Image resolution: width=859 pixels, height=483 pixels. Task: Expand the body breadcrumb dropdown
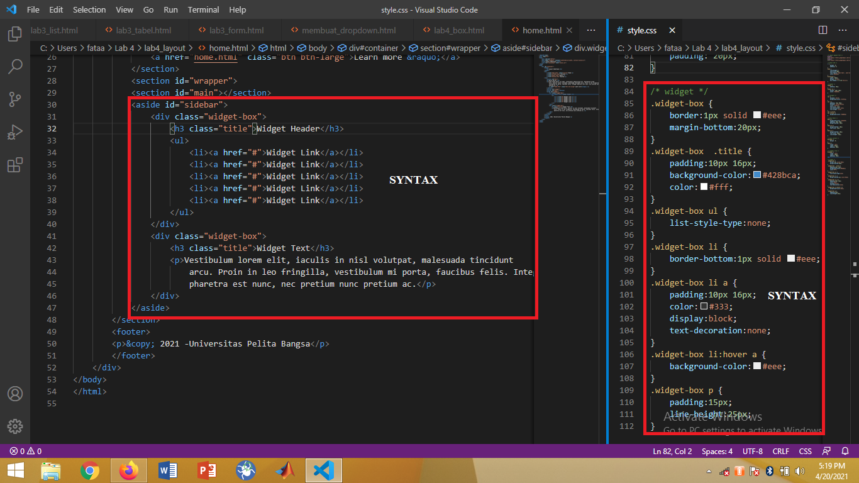click(x=317, y=47)
